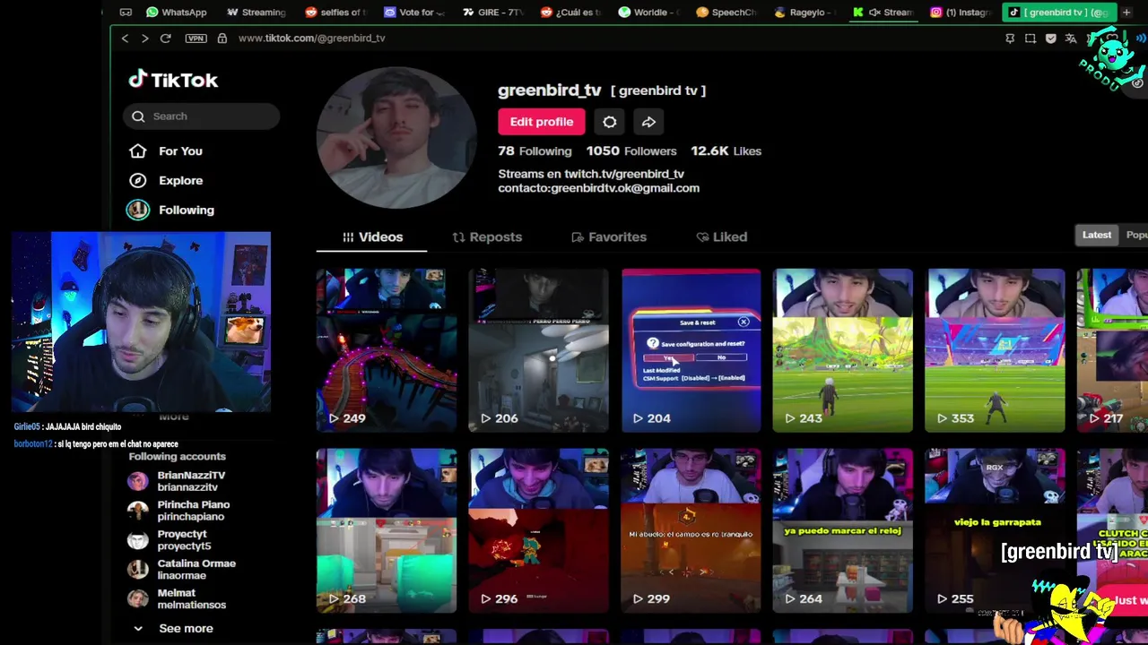1148x645 pixels.
Task: Open the video with 255 views
Action: coord(995,530)
